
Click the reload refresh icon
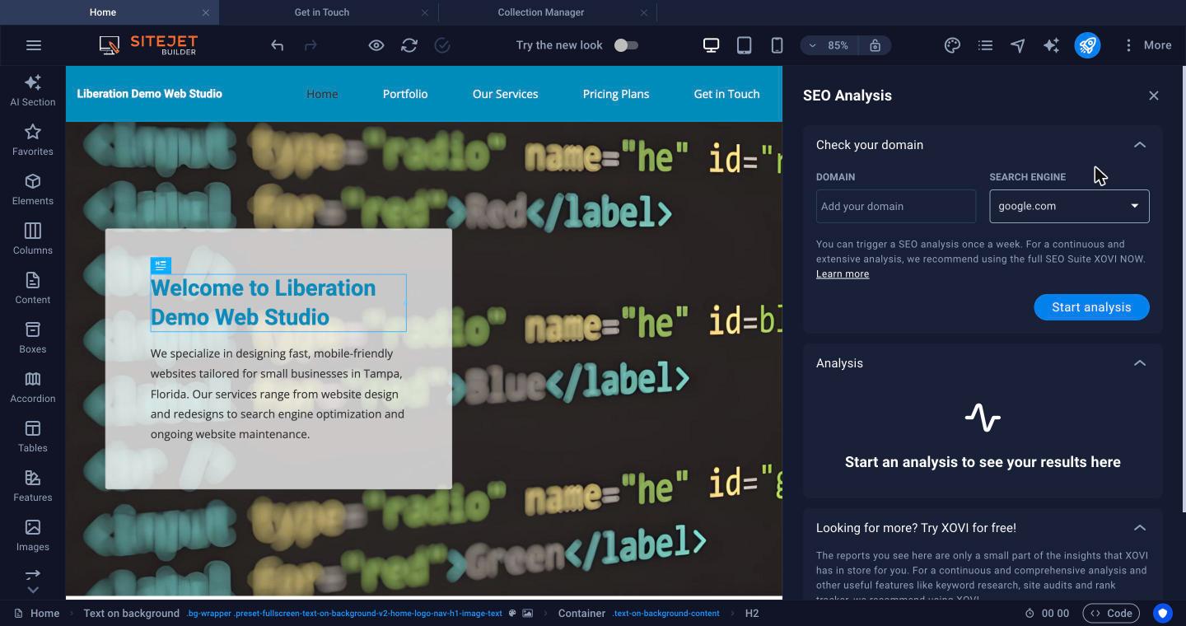click(x=409, y=45)
